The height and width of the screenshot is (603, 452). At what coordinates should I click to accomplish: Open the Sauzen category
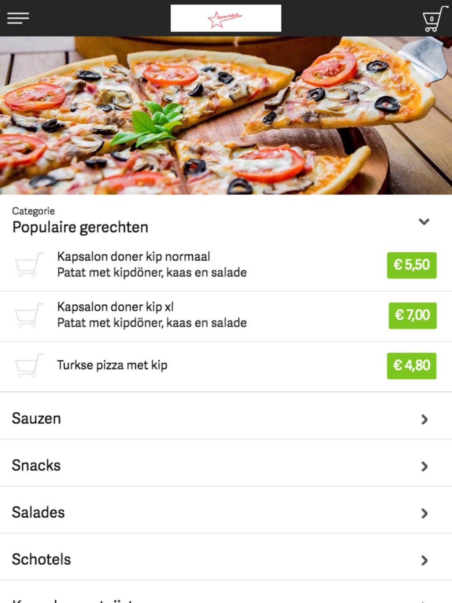coord(37,419)
